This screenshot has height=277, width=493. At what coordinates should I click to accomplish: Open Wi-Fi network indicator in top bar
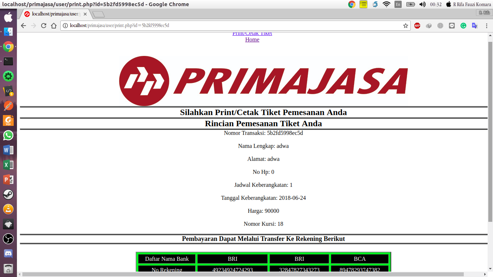point(387,4)
